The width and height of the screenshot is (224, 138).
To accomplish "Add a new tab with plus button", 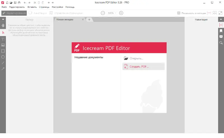I will (89, 20).
